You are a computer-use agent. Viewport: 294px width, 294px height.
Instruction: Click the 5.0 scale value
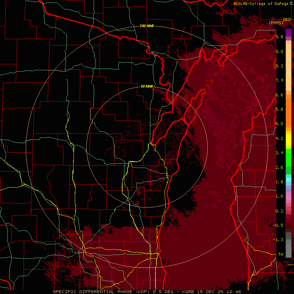pyautogui.click(x=279, y=124)
